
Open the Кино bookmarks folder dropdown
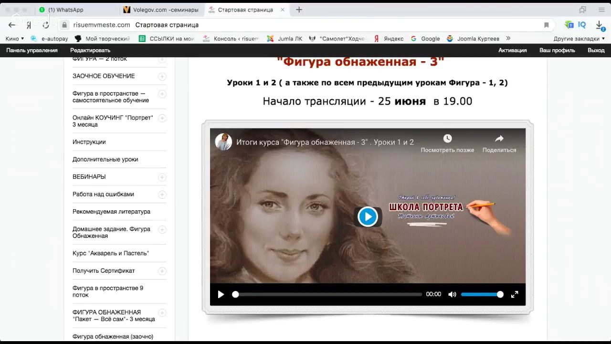(x=15, y=39)
